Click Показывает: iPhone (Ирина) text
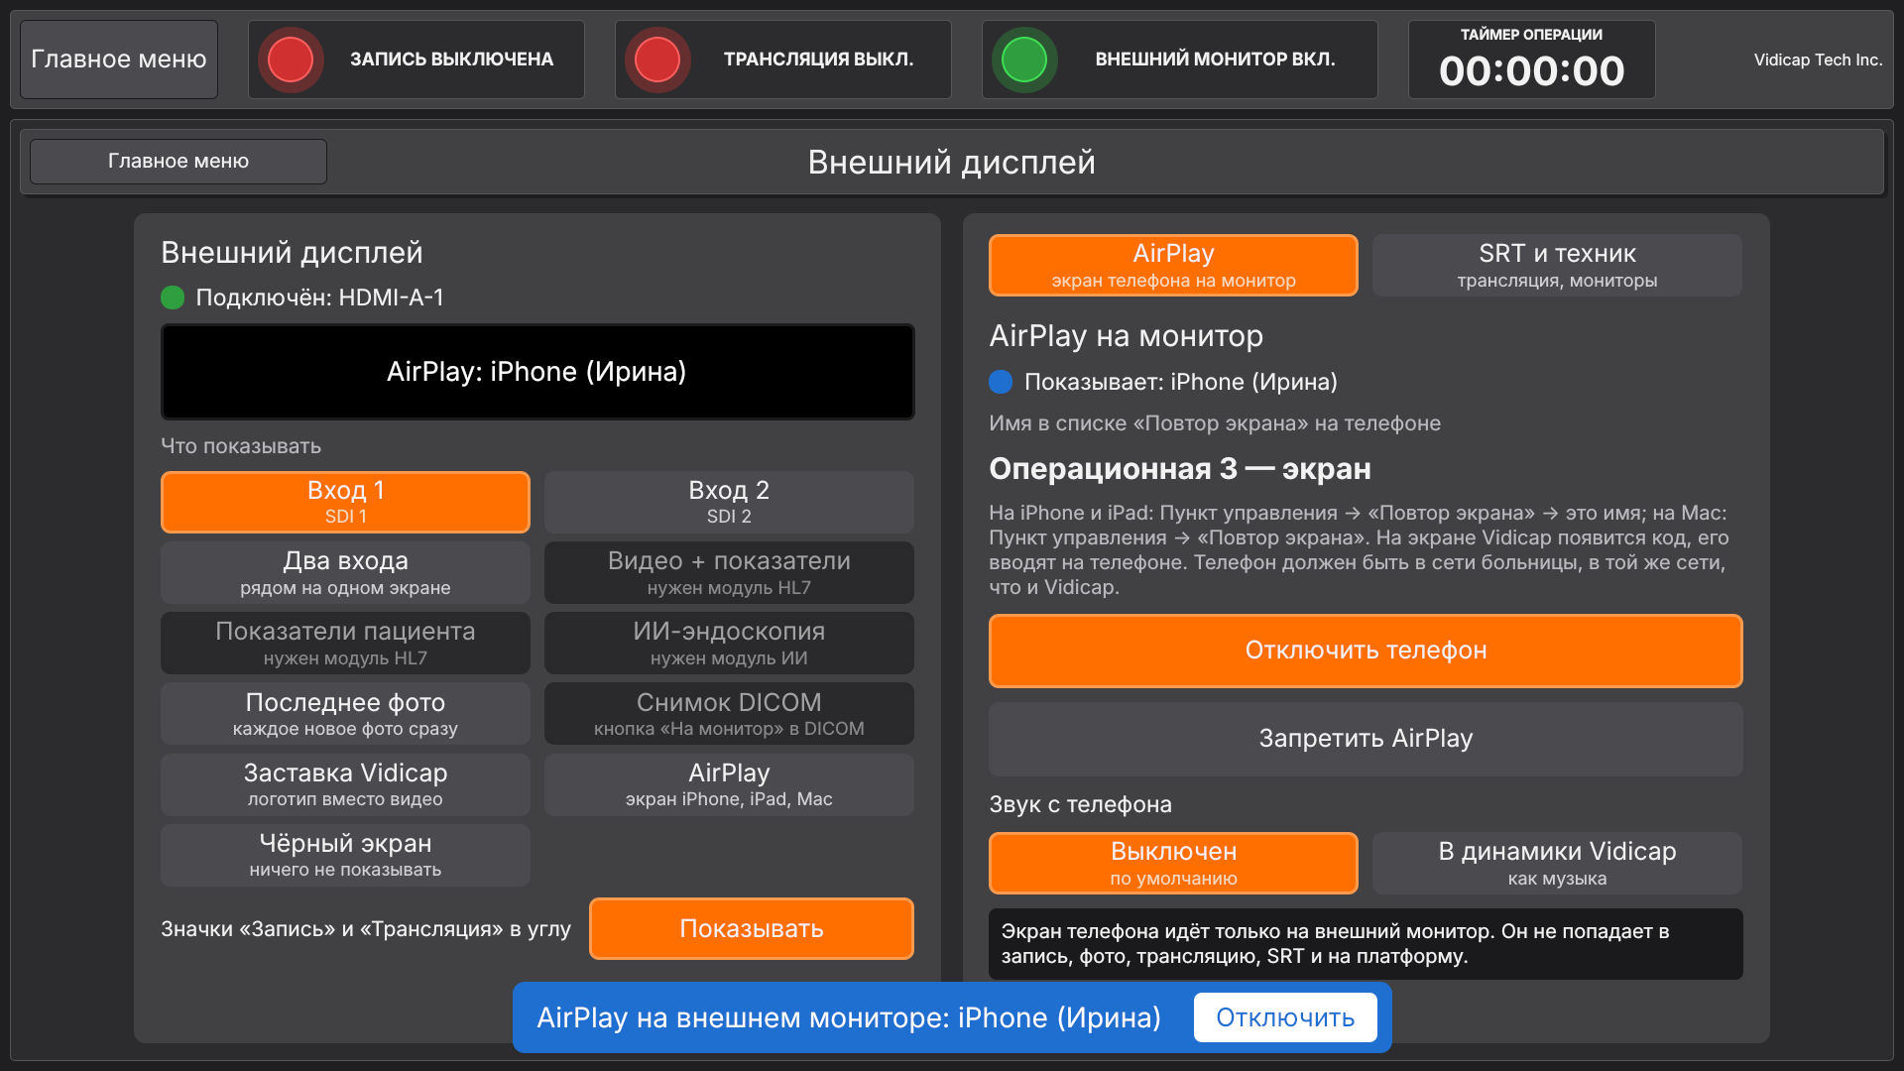1904x1071 pixels. click(1180, 382)
